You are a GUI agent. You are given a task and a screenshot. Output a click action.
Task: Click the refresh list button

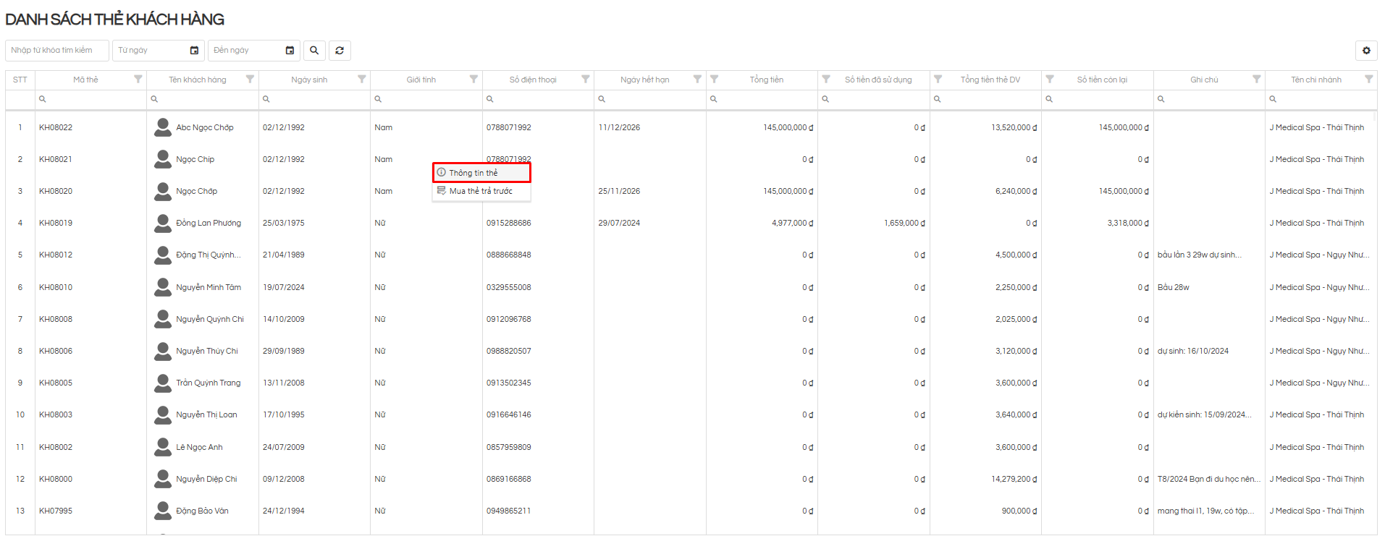pos(340,51)
